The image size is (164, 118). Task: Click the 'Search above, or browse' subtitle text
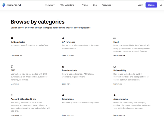coord(50,28)
